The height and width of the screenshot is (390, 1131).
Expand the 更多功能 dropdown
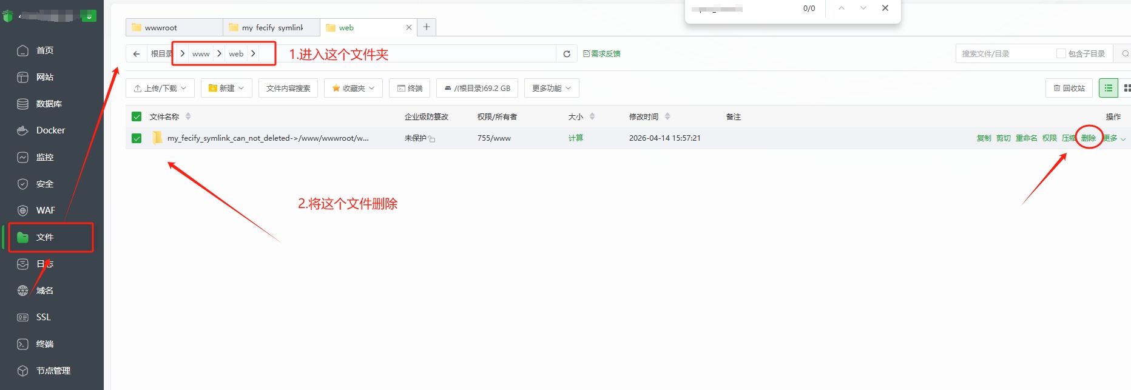551,88
